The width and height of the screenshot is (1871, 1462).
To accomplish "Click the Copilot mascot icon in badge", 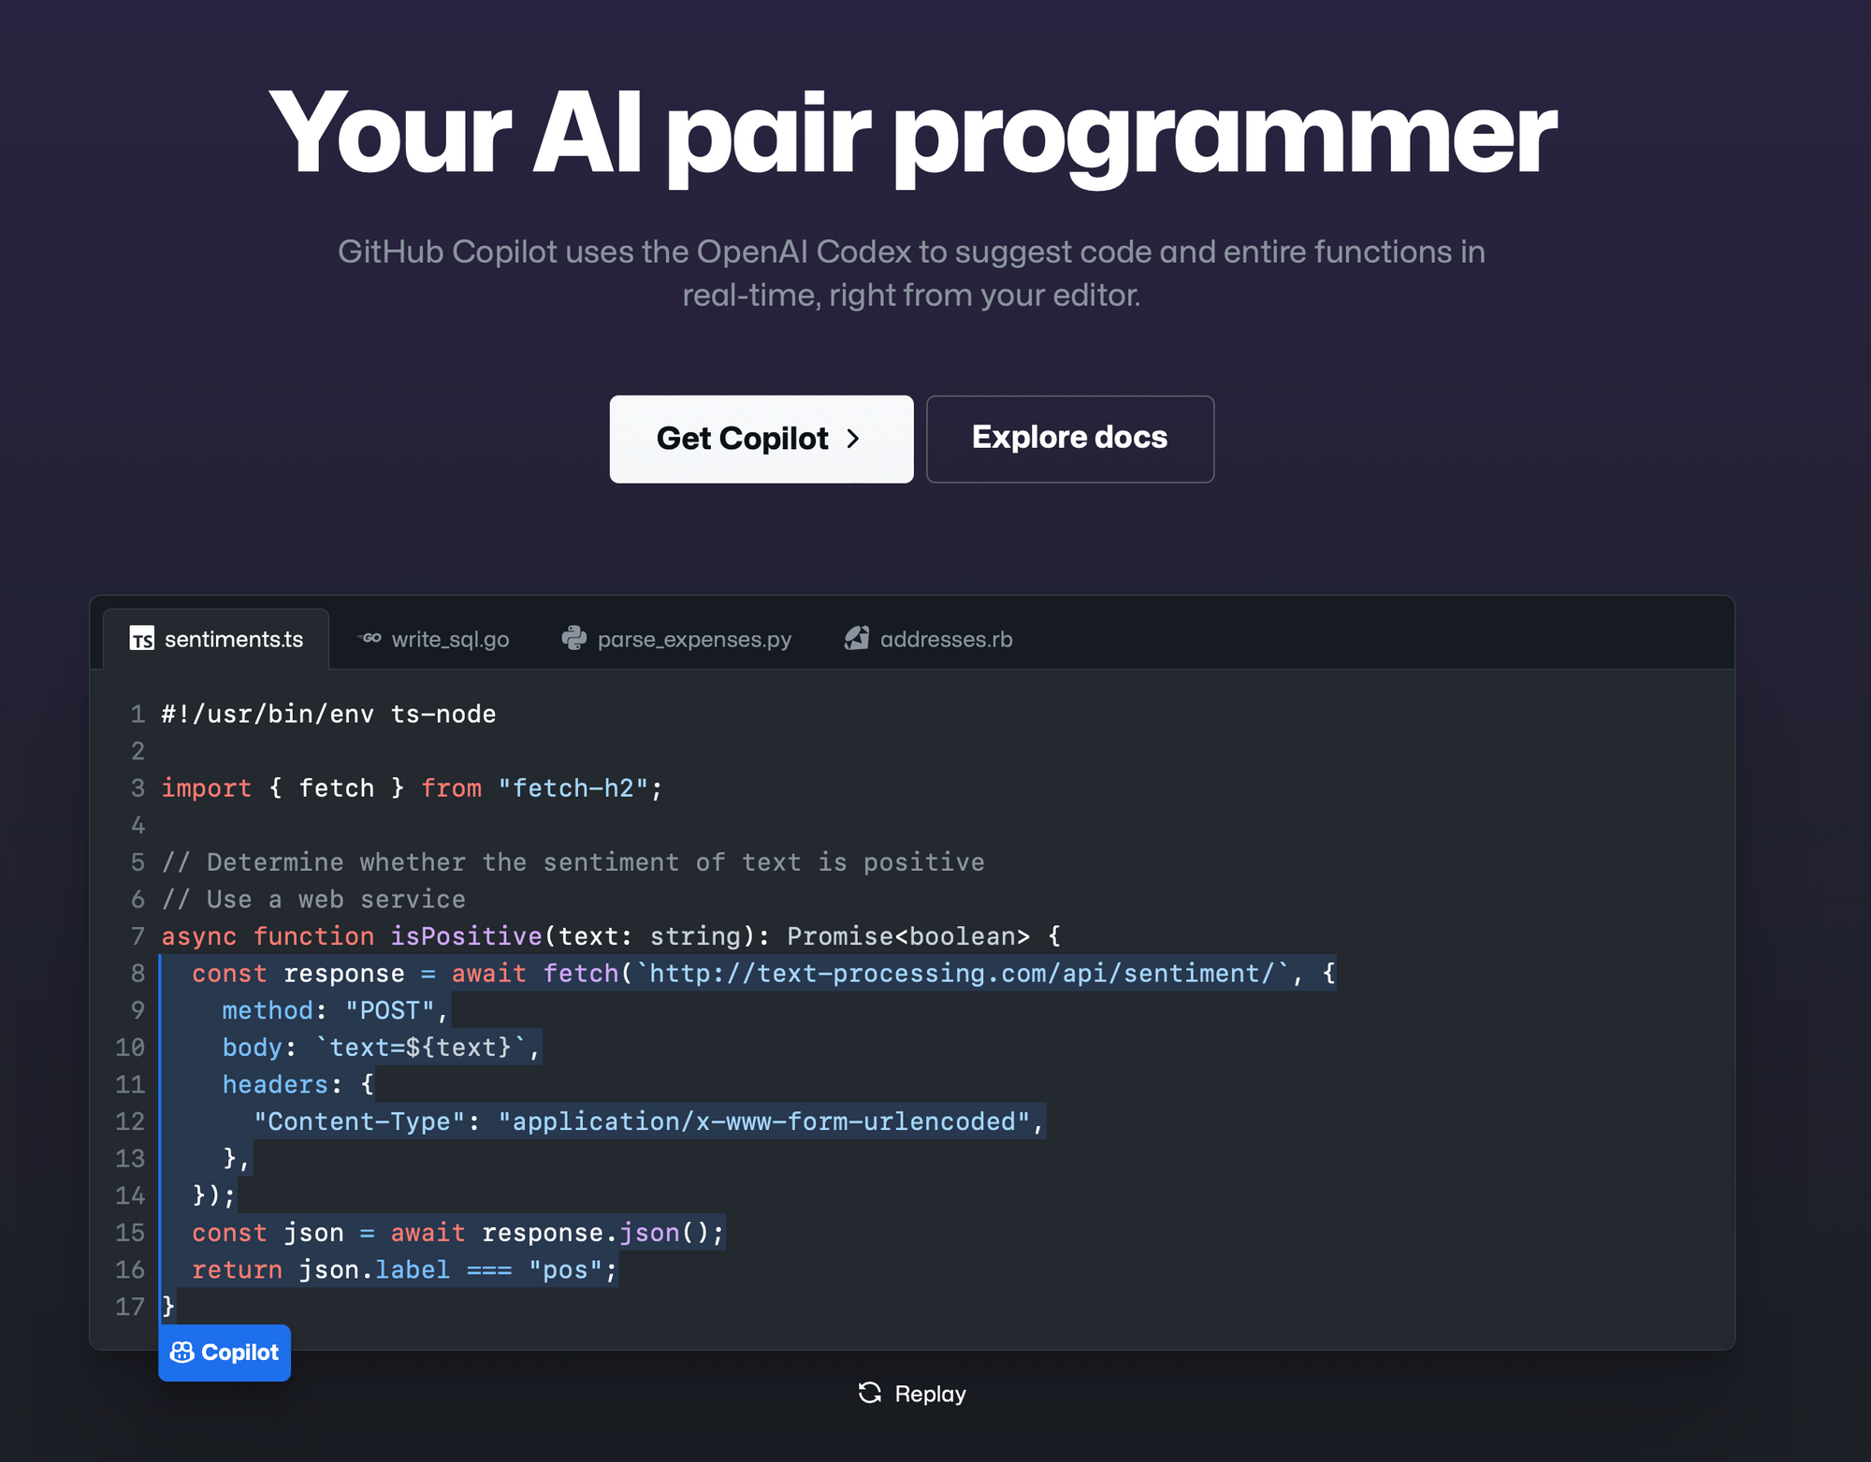I will [x=181, y=1353].
